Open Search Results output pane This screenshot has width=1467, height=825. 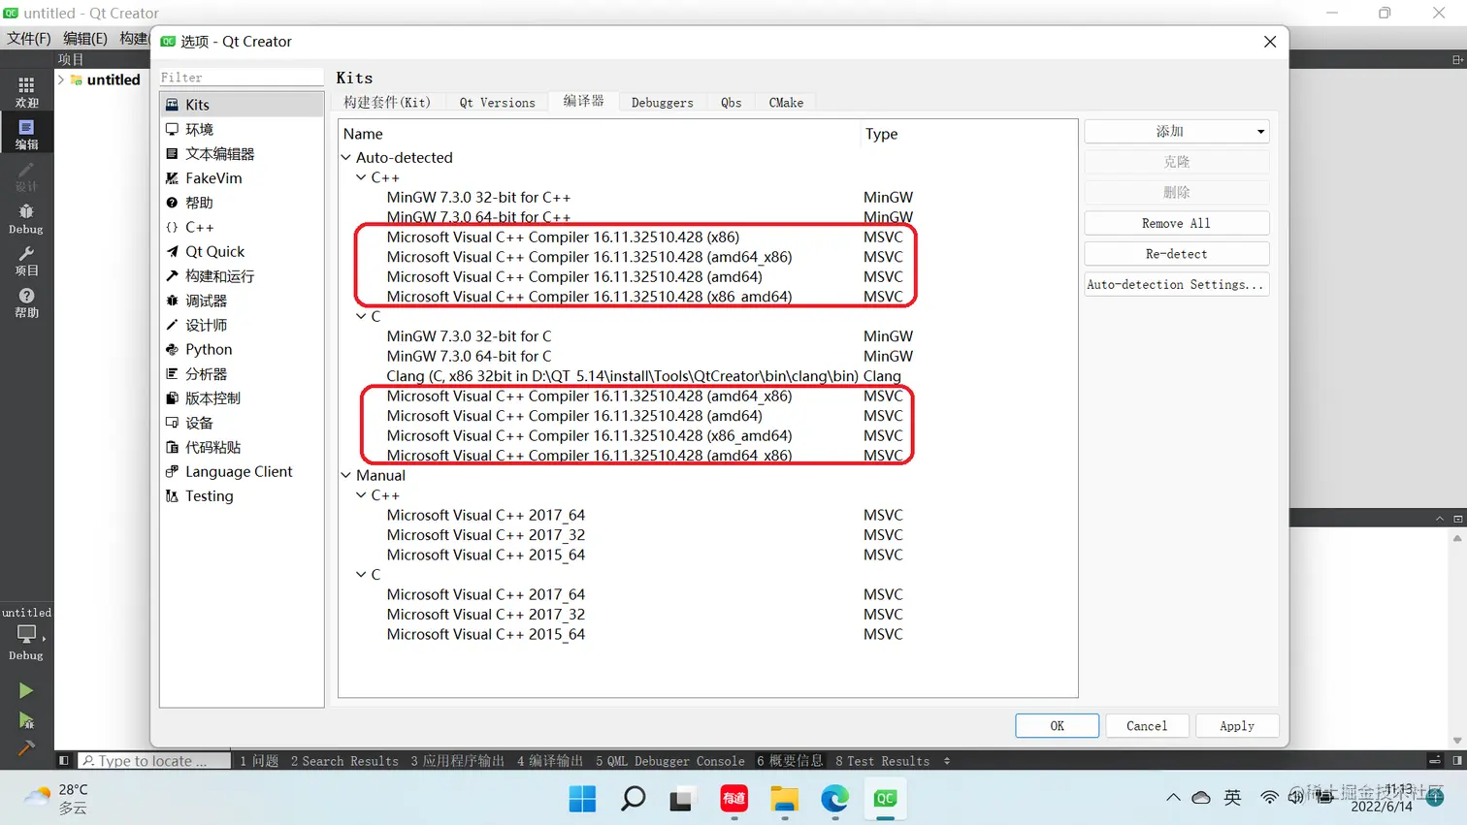tap(344, 761)
